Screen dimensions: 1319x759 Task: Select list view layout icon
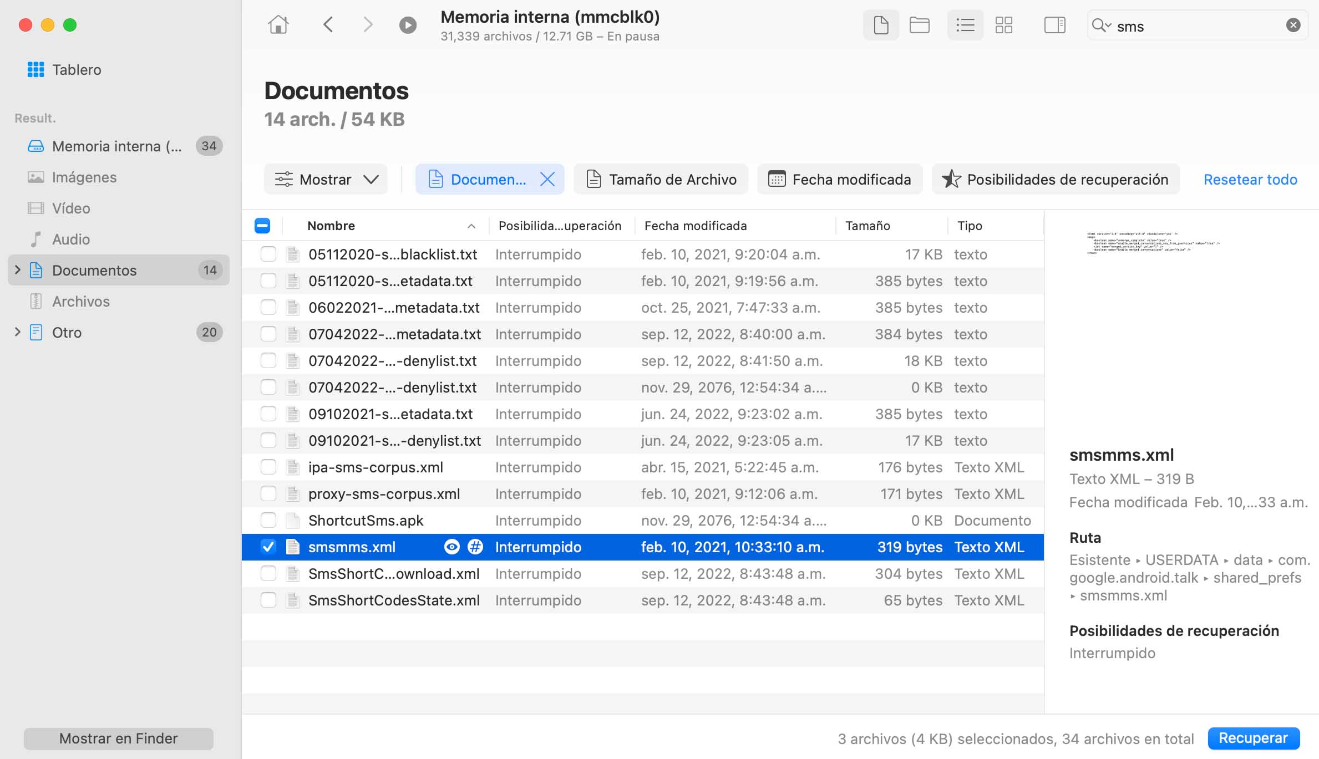pyautogui.click(x=965, y=25)
